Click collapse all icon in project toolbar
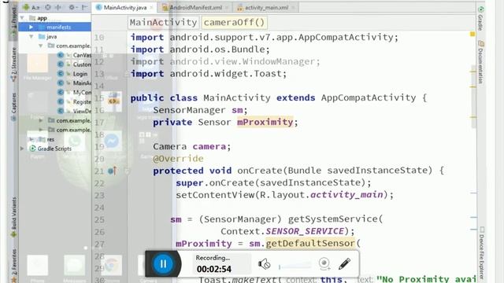The height and width of the screenshot is (283, 504). tap(58, 7)
